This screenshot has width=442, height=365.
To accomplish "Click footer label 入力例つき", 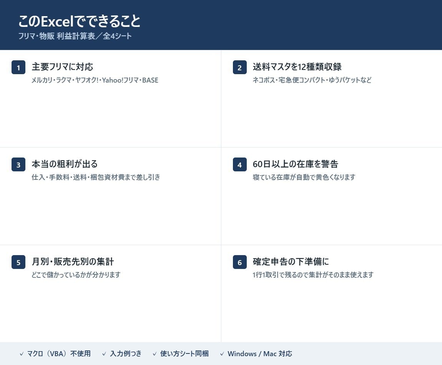I will click(x=126, y=354).
